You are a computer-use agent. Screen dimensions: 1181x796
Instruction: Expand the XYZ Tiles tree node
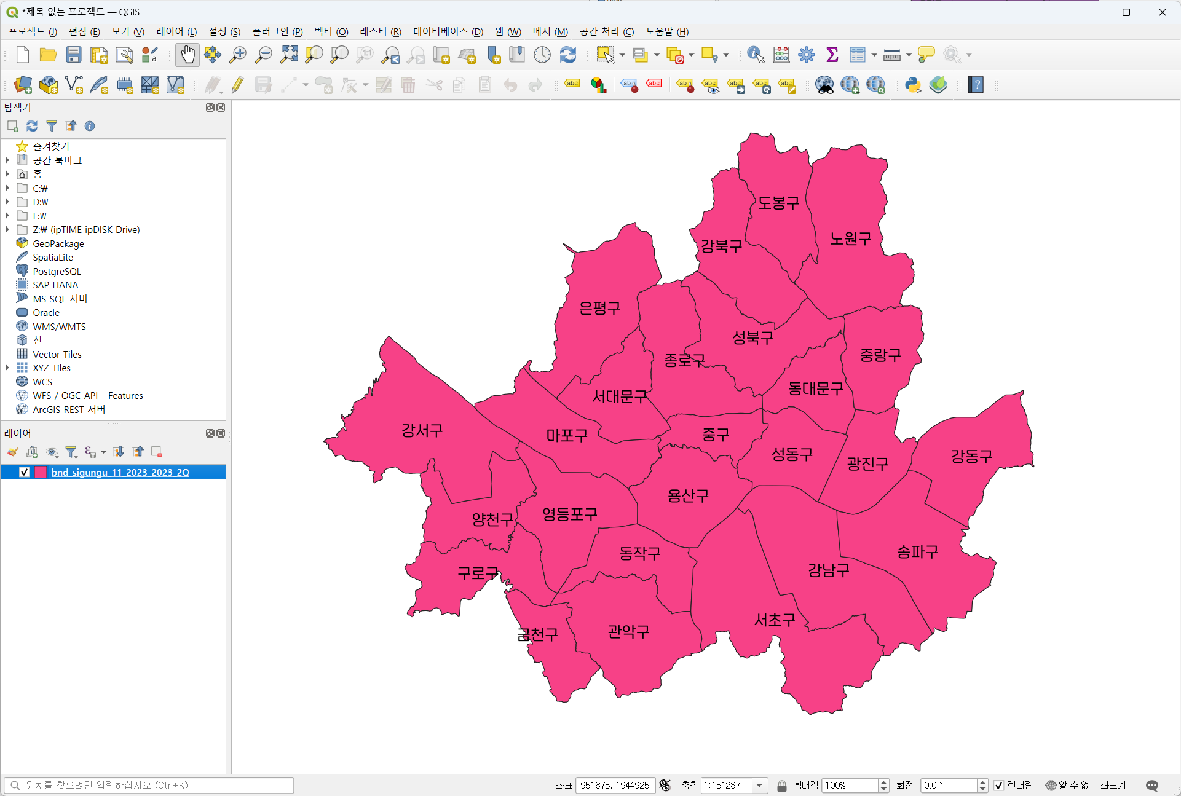(x=7, y=368)
